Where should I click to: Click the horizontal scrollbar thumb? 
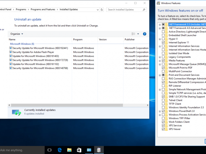pos(67,105)
